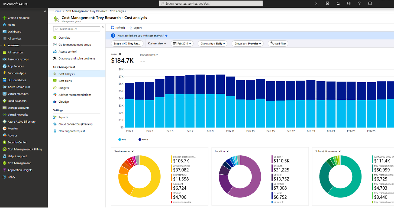Screen dimensions: 394x208
Task: Click the search resources input field
Action: coord(211,4)
